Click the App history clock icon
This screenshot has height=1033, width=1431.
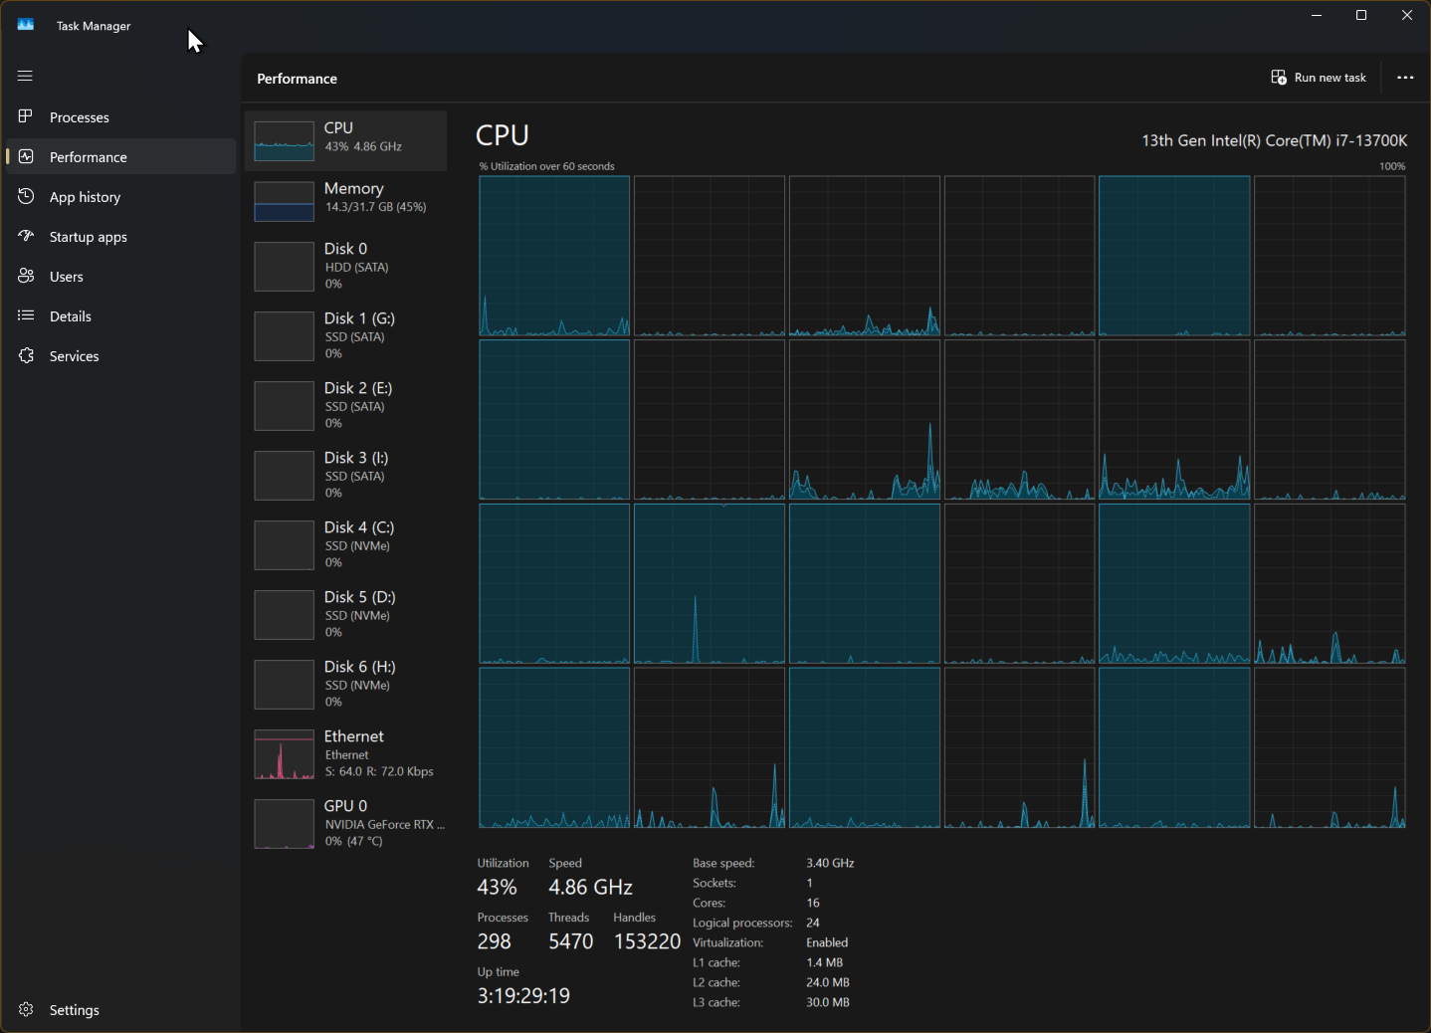click(26, 196)
